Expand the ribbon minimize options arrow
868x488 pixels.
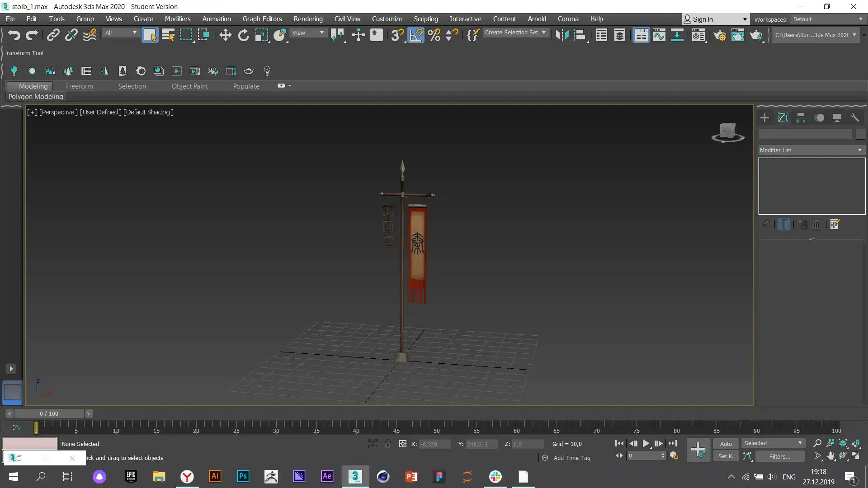(x=290, y=85)
